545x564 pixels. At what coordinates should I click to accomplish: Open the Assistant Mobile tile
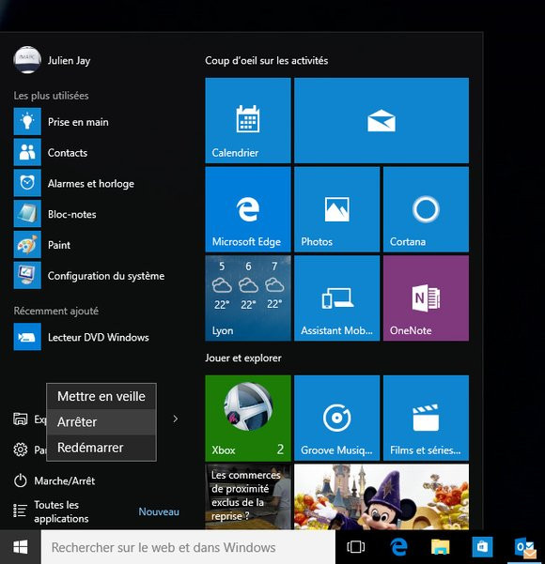[x=336, y=298]
